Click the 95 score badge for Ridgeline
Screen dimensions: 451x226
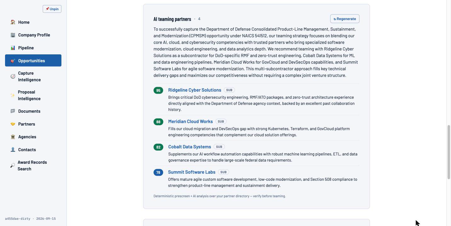point(158,91)
